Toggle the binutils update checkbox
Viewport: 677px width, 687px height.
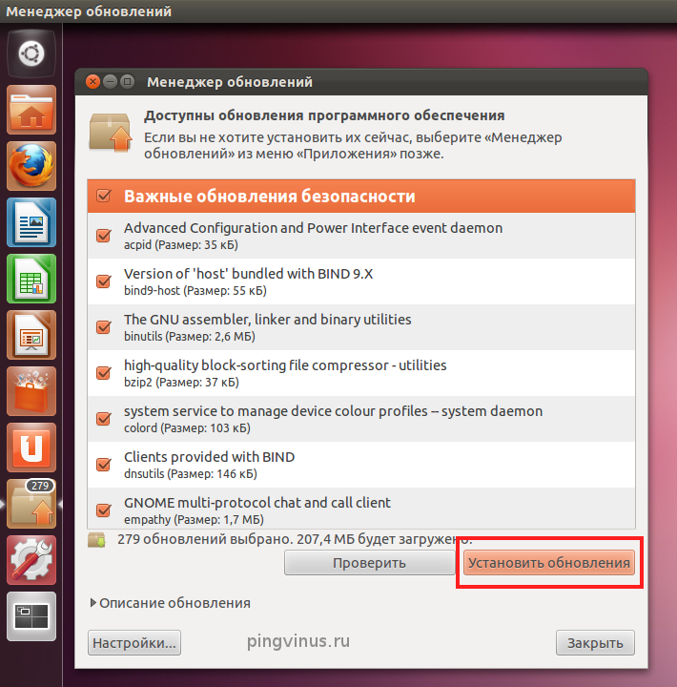104,327
